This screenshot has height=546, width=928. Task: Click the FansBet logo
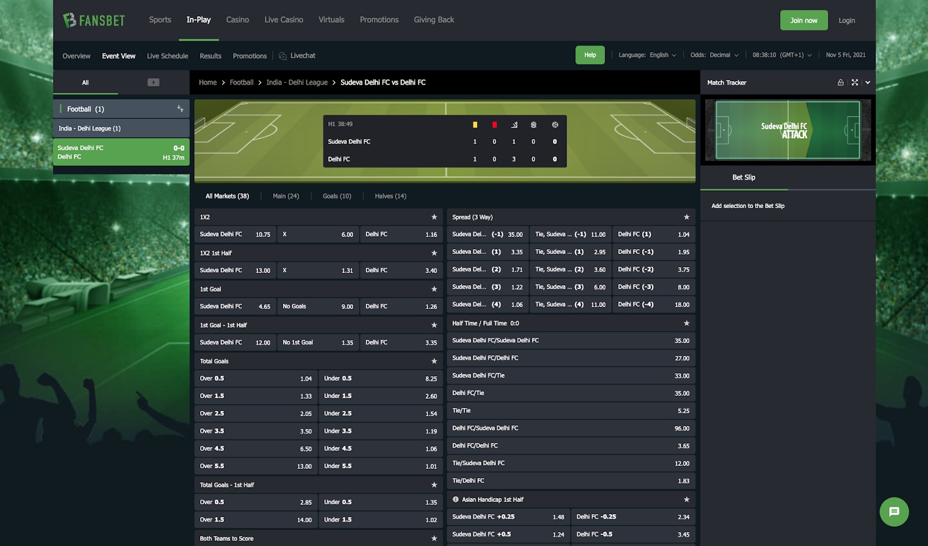point(94,20)
